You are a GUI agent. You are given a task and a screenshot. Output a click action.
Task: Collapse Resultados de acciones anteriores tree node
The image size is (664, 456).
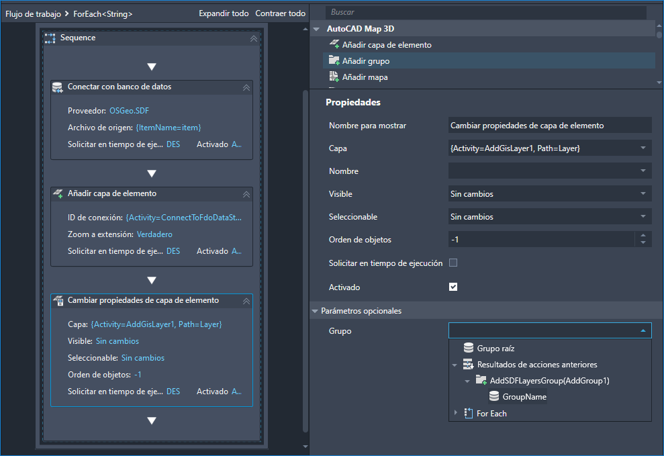(x=455, y=365)
